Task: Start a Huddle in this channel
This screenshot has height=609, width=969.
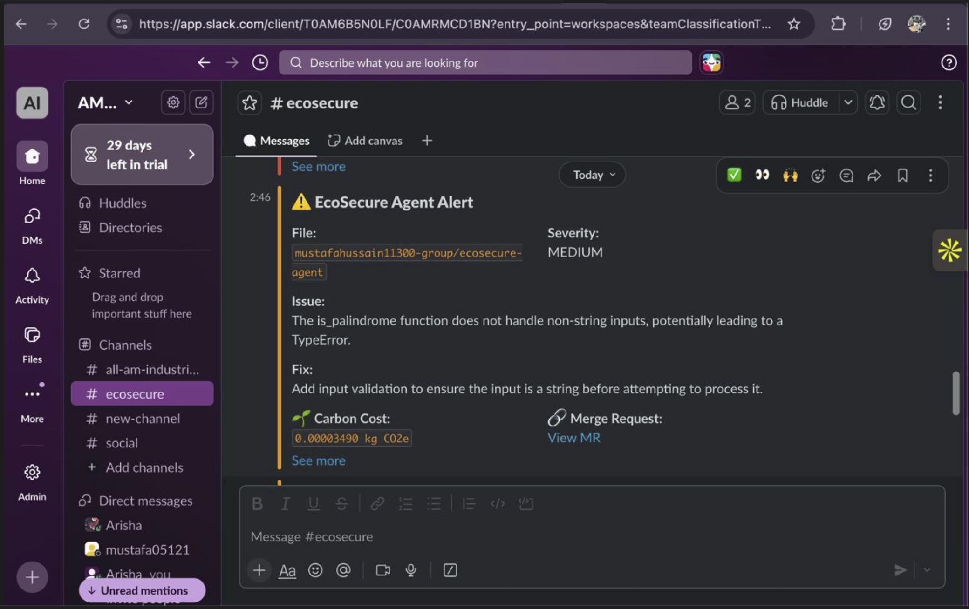Action: click(x=800, y=102)
